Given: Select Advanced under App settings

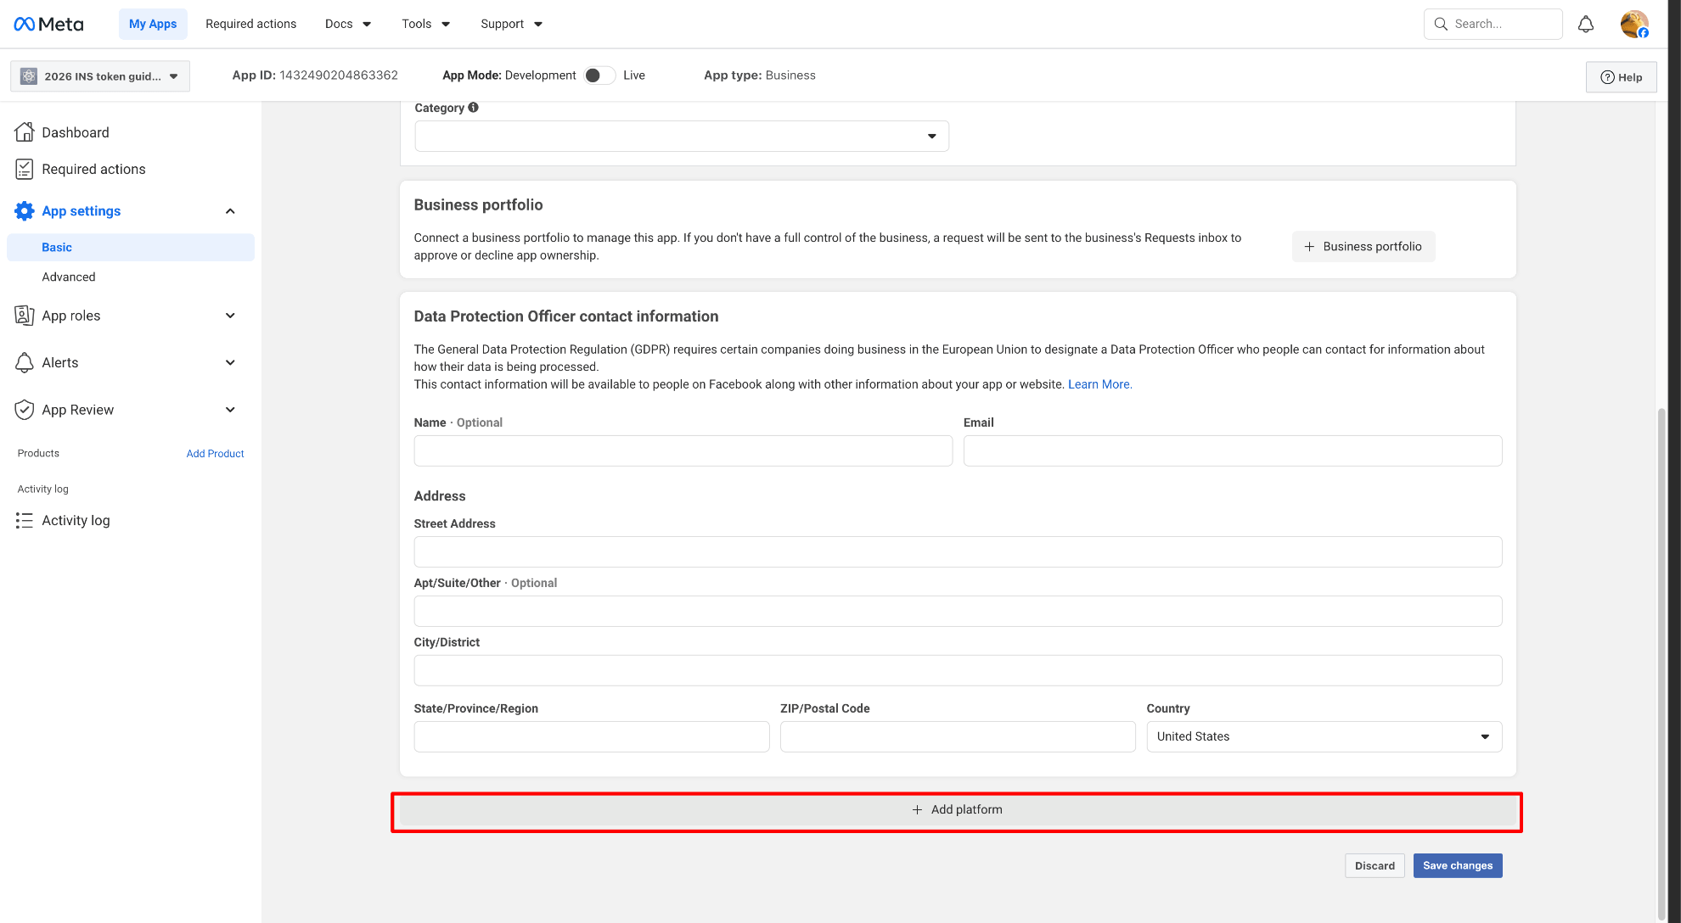Looking at the screenshot, I should coord(69,277).
